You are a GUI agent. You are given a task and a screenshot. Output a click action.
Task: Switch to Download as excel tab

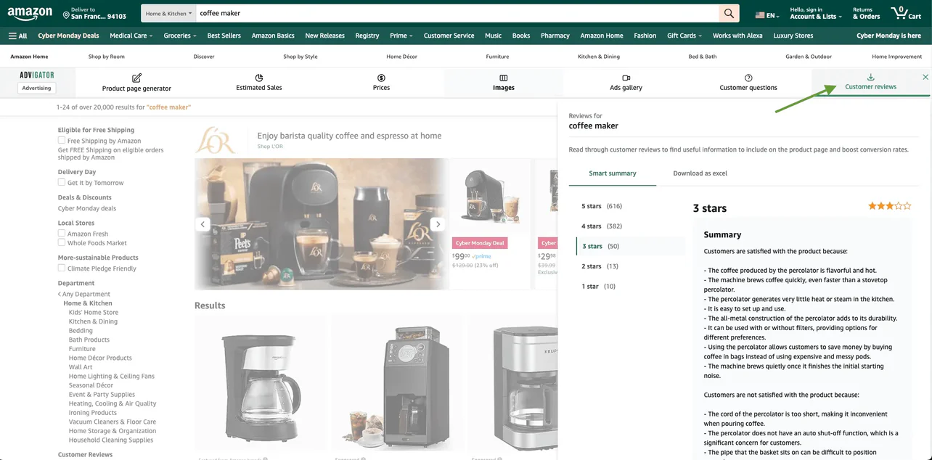700,173
